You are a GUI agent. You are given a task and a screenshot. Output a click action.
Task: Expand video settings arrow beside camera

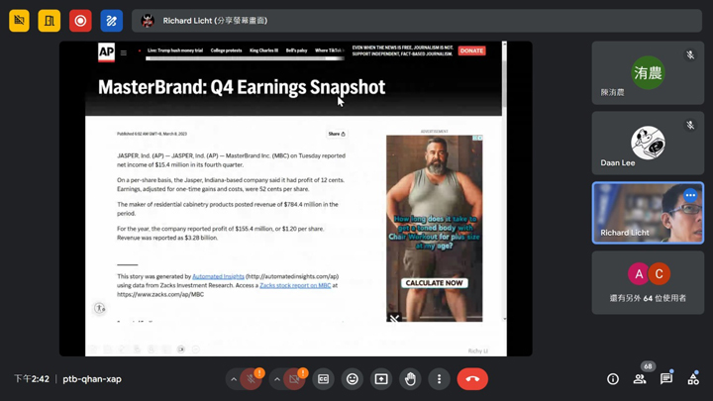pos(277,379)
